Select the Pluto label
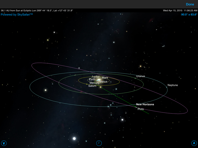The height and width of the screenshot is (148, 198). [141, 109]
